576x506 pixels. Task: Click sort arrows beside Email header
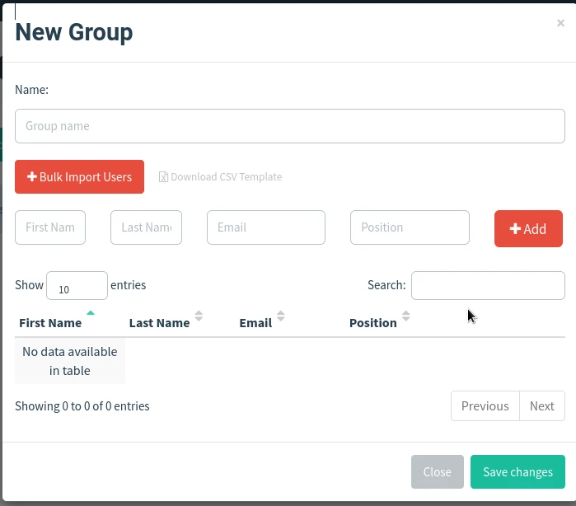tap(281, 316)
